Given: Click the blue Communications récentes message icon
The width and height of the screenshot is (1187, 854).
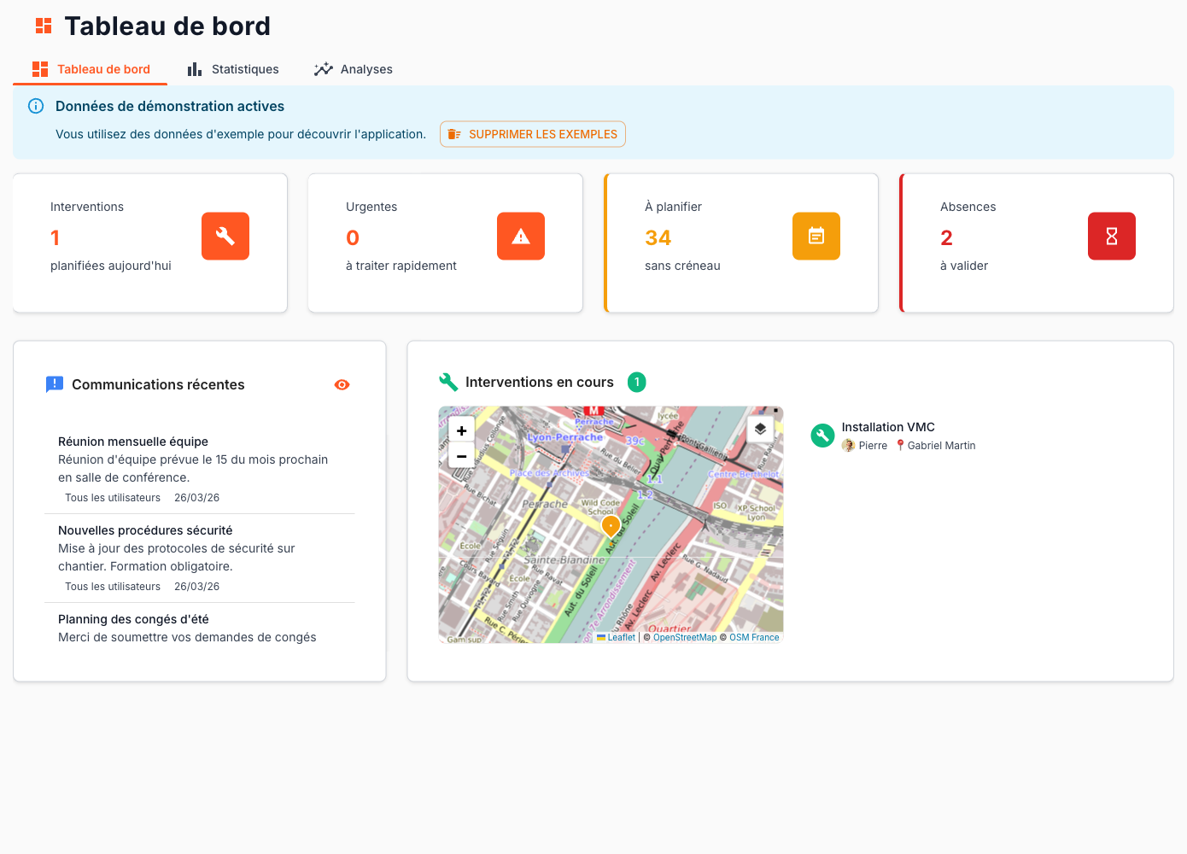Looking at the screenshot, I should [x=55, y=384].
